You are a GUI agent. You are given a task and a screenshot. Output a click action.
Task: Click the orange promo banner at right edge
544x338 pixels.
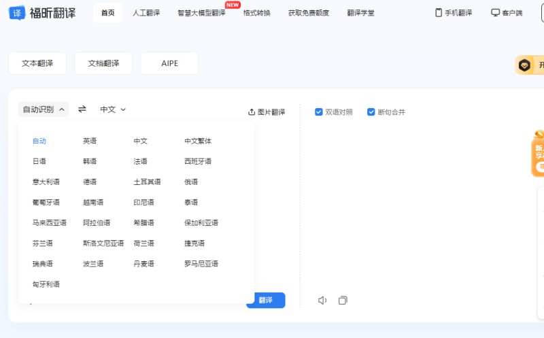(x=538, y=154)
